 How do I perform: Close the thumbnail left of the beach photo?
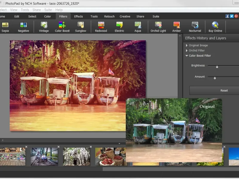224,147
